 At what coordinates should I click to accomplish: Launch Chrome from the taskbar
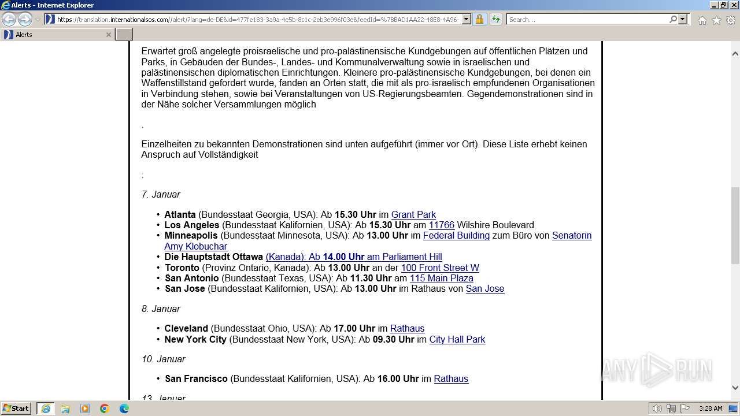(x=105, y=408)
